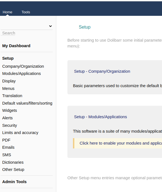Expand the Admin Tools sidebar section
Screen dimensions: 162x192
click(x=14, y=182)
